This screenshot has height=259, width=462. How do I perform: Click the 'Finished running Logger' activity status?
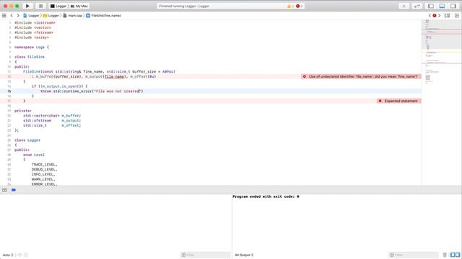184,6
